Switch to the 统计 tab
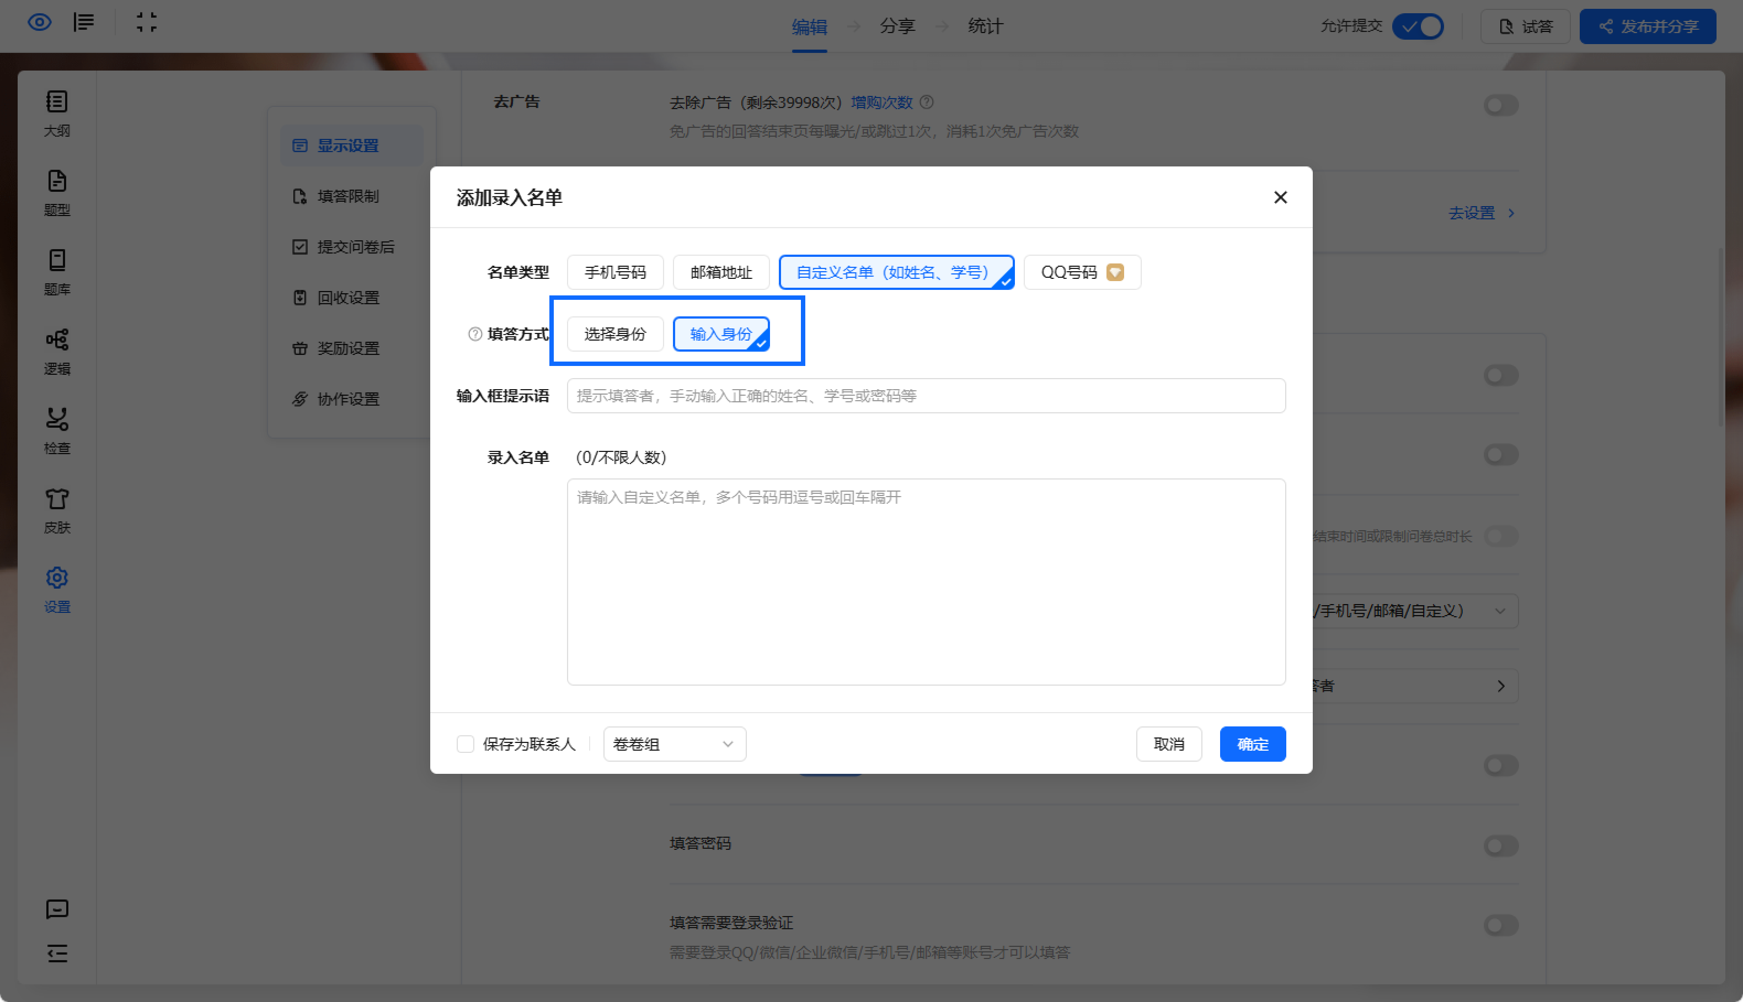1743x1002 pixels. click(986, 26)
